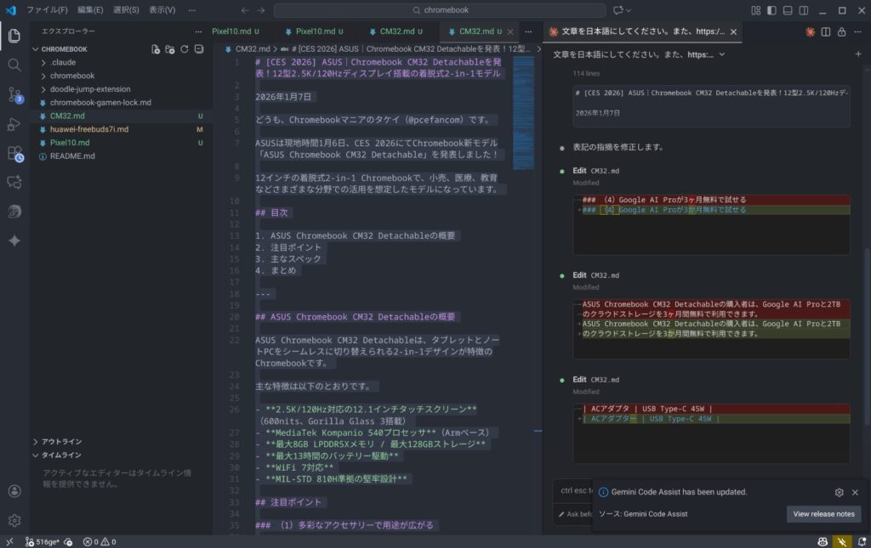Screen dimensions: 871x548
Task: Expand the アウトライン section
Action: [61, 442]
